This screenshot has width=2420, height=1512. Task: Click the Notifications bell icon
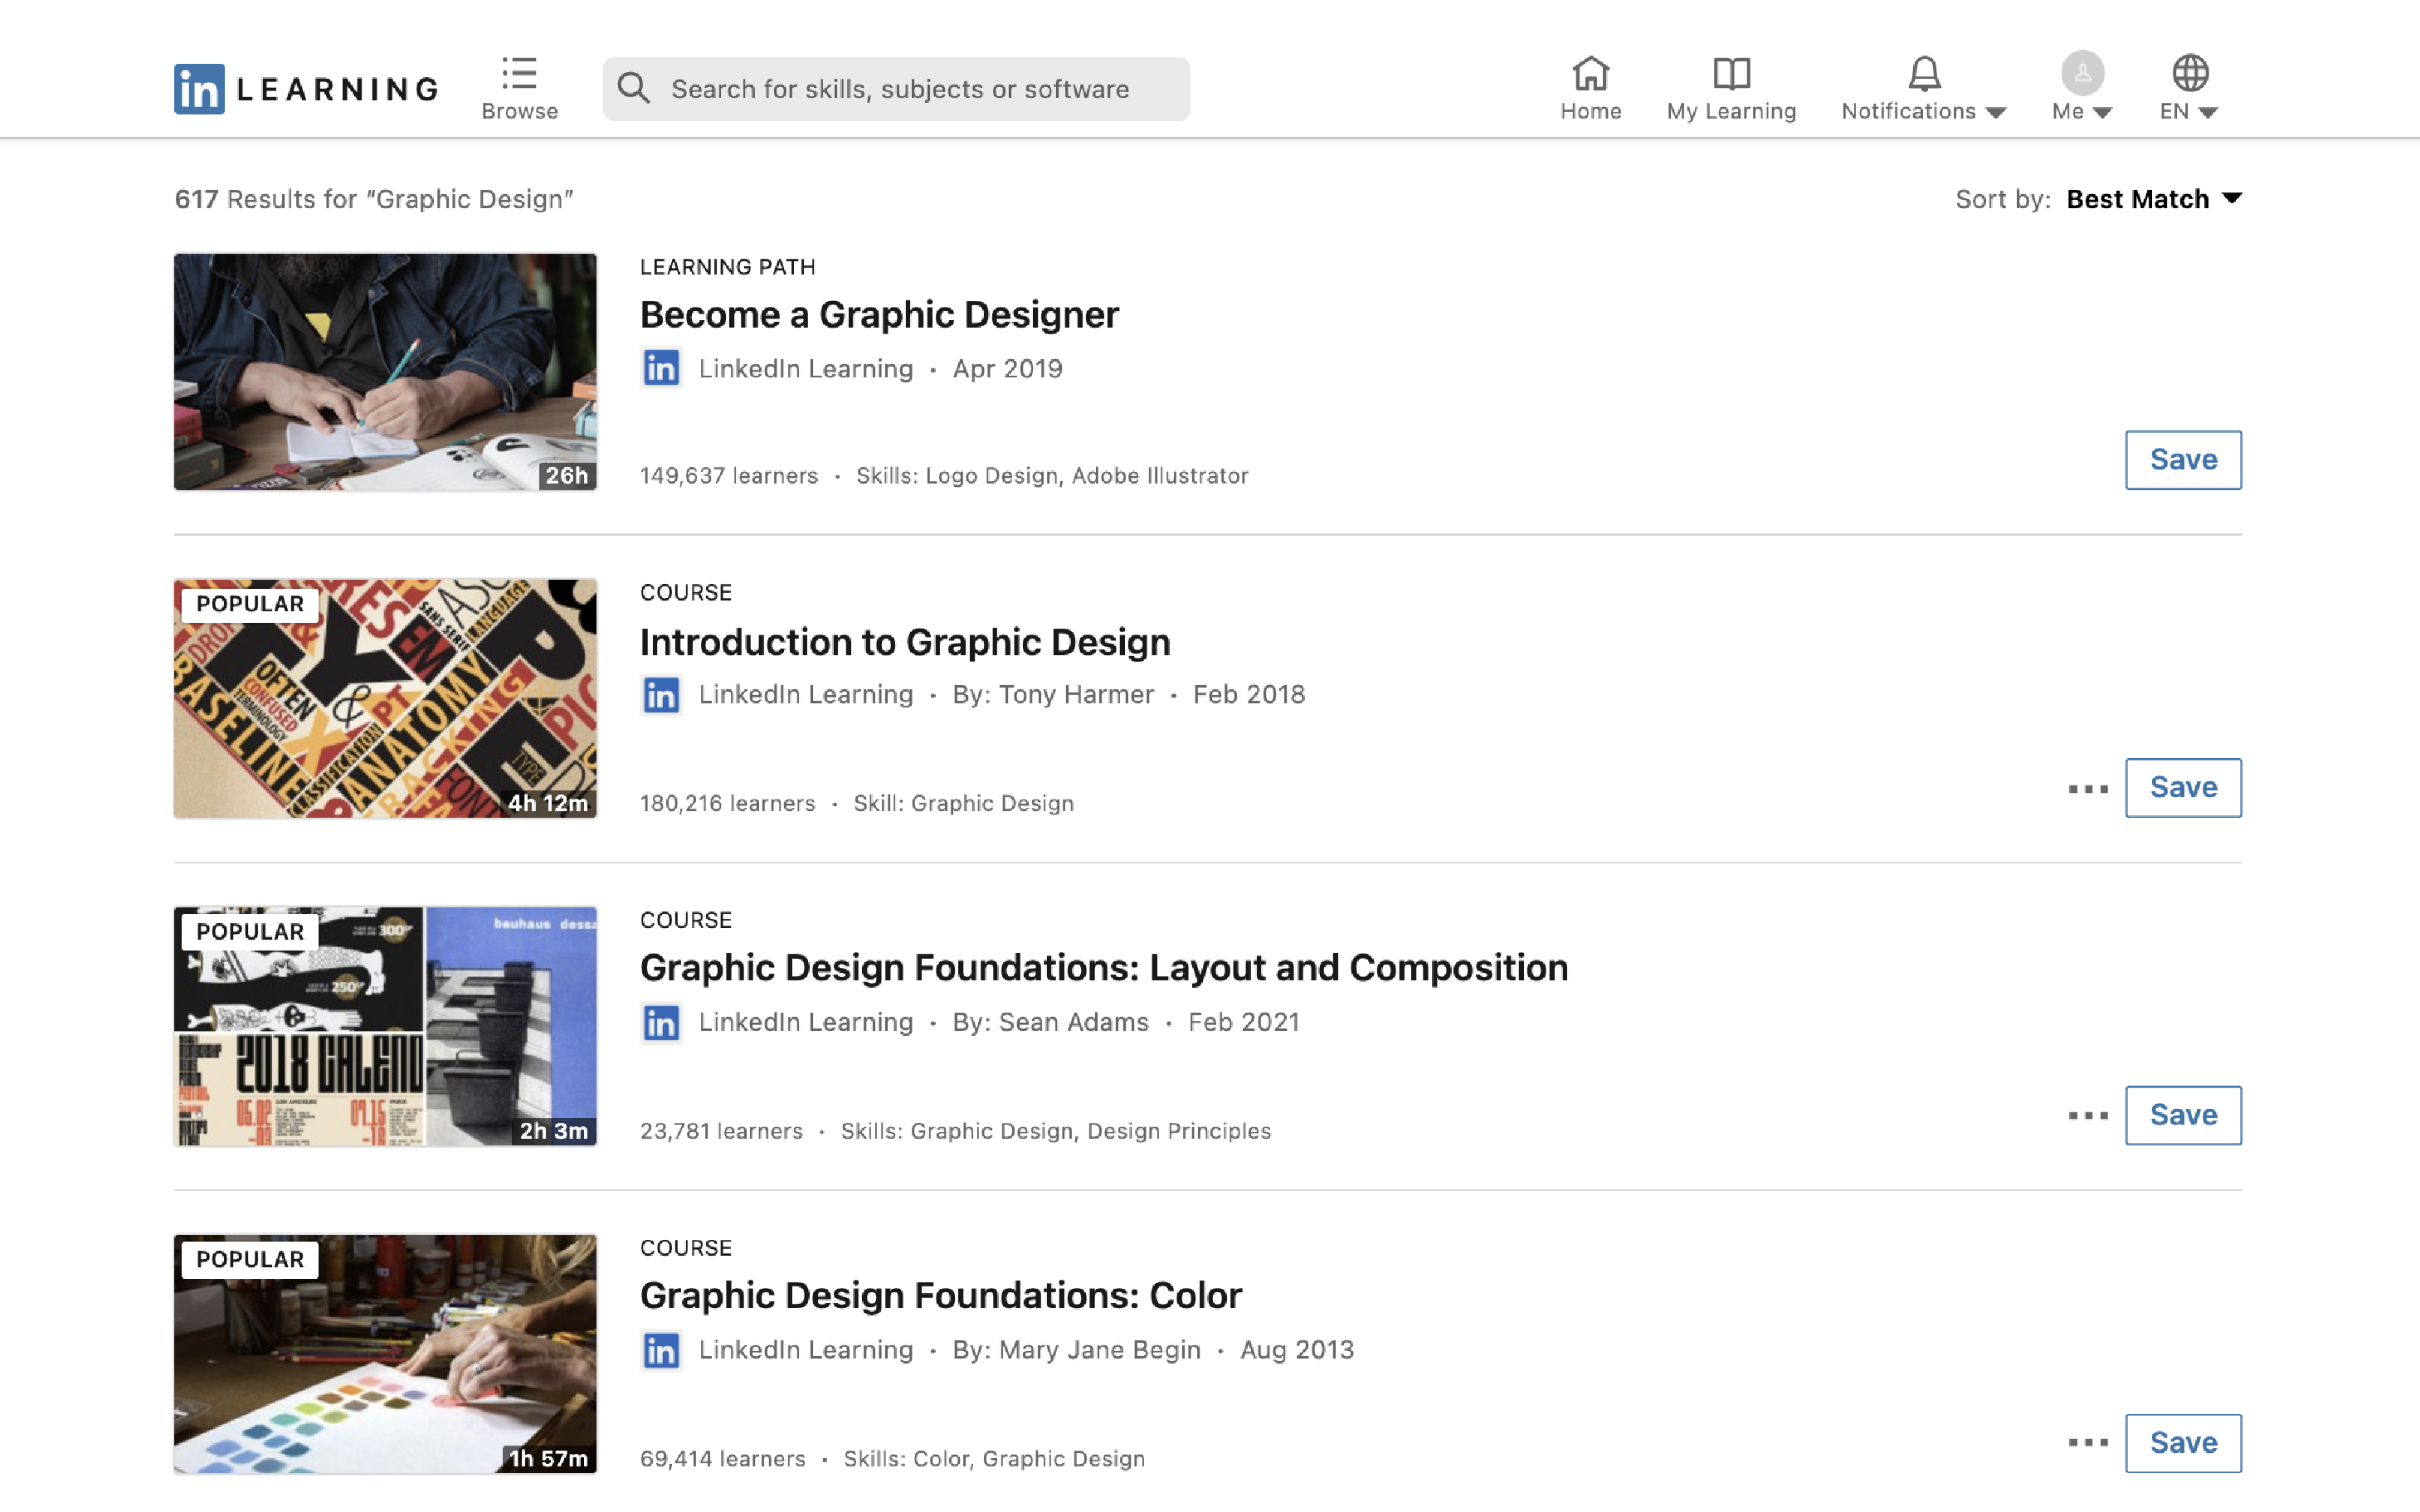pyautogui.click(x=1923, y=73)
